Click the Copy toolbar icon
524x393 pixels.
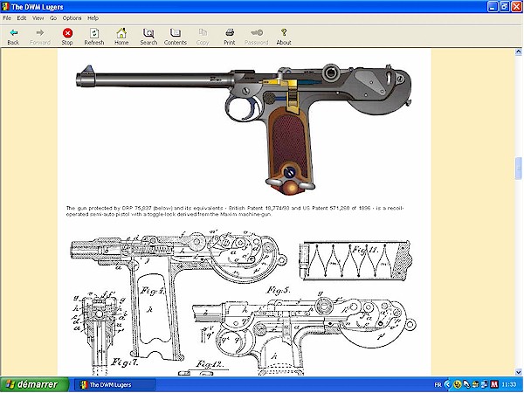(203, 33)
